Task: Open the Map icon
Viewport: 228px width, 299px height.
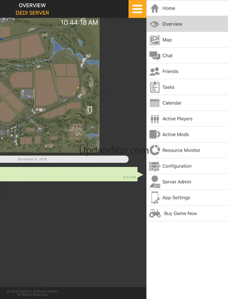Action: (x=155, y=40)
